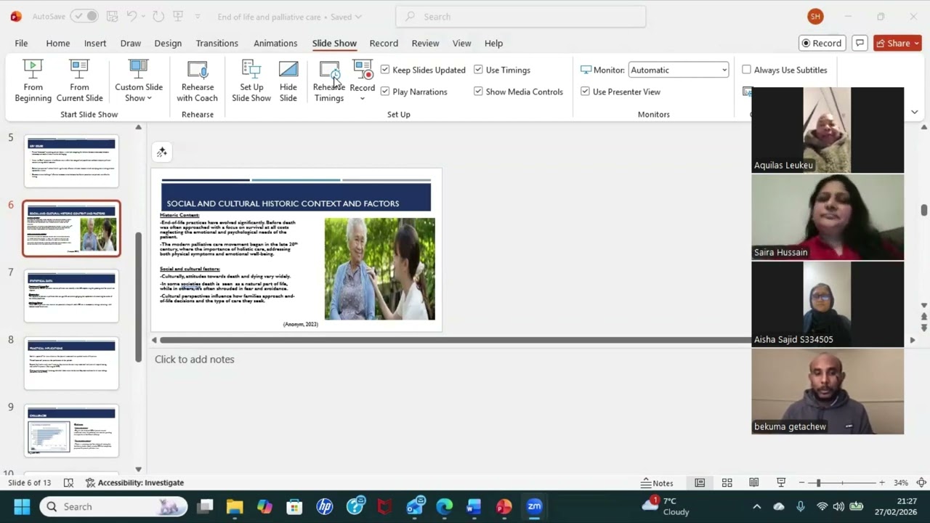Start Slide Show from status bar
This screenshot has height=523, width=930.
[x=781, y=483]
